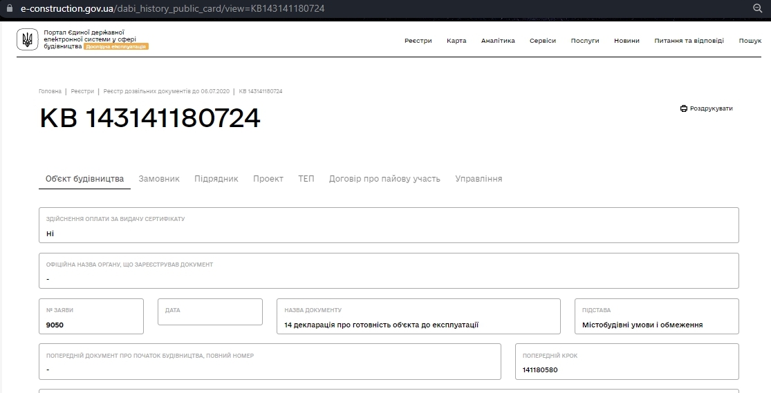Click breadcrumb text KB 143141180724
The height and width of the screenshot is (393, 771).
(261, 91)
